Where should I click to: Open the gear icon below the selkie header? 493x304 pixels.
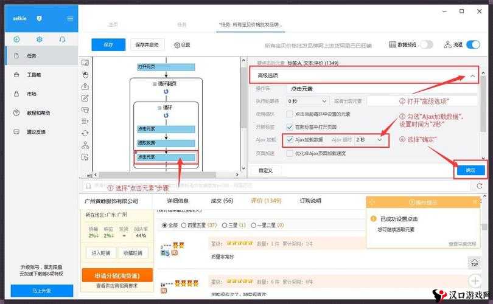[x=40, y=40]
